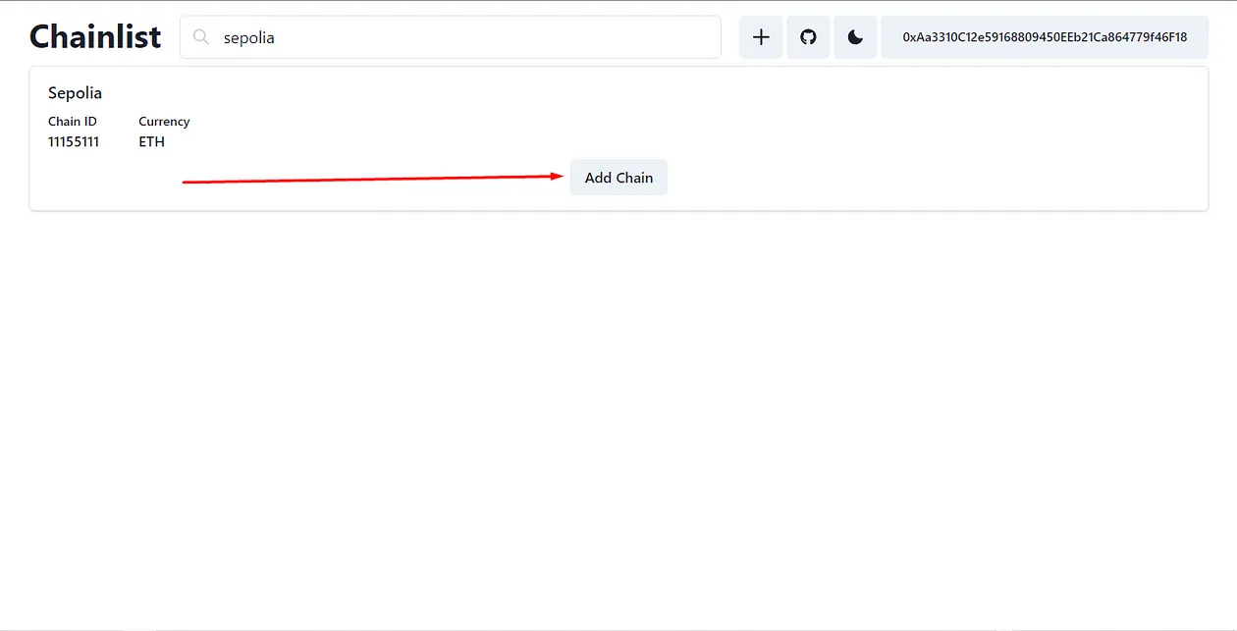
Task: Click the Chain ID label
Action: [x=73, y=122]
